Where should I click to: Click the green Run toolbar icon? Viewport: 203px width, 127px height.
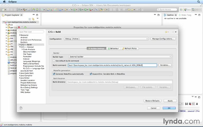pyautogui.click(x=85, y=10)
